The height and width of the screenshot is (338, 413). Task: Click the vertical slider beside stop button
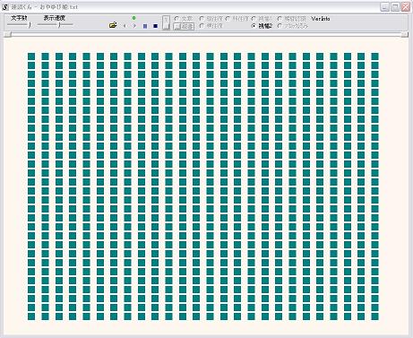pos(166,22)
